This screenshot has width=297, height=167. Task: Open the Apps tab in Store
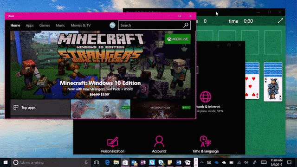point(30,26)
